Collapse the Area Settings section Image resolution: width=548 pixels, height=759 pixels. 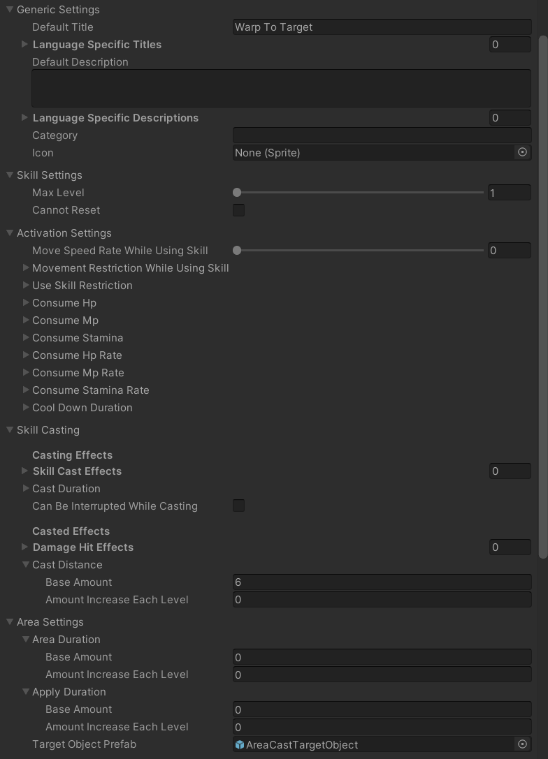pyautogui.click(x=10, y=621)
